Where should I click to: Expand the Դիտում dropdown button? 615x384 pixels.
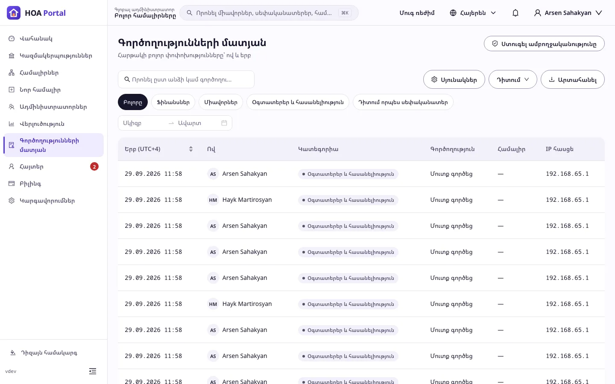[512, 79]
